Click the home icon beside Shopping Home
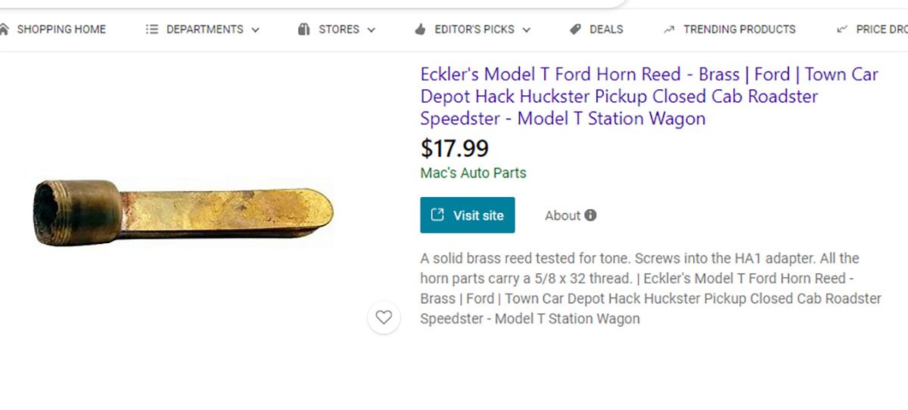This screenshot has height=410, width=908. click(x=4, y=29)
